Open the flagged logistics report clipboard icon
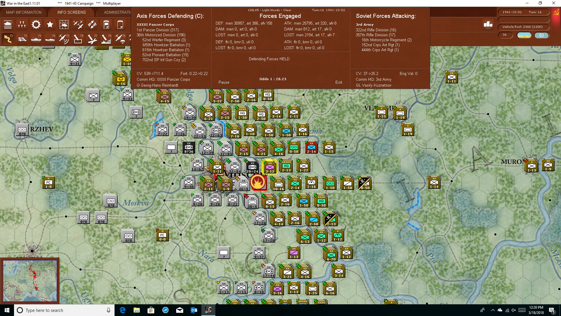This screenshot has height=316, width=561. (x=106, y=25)
